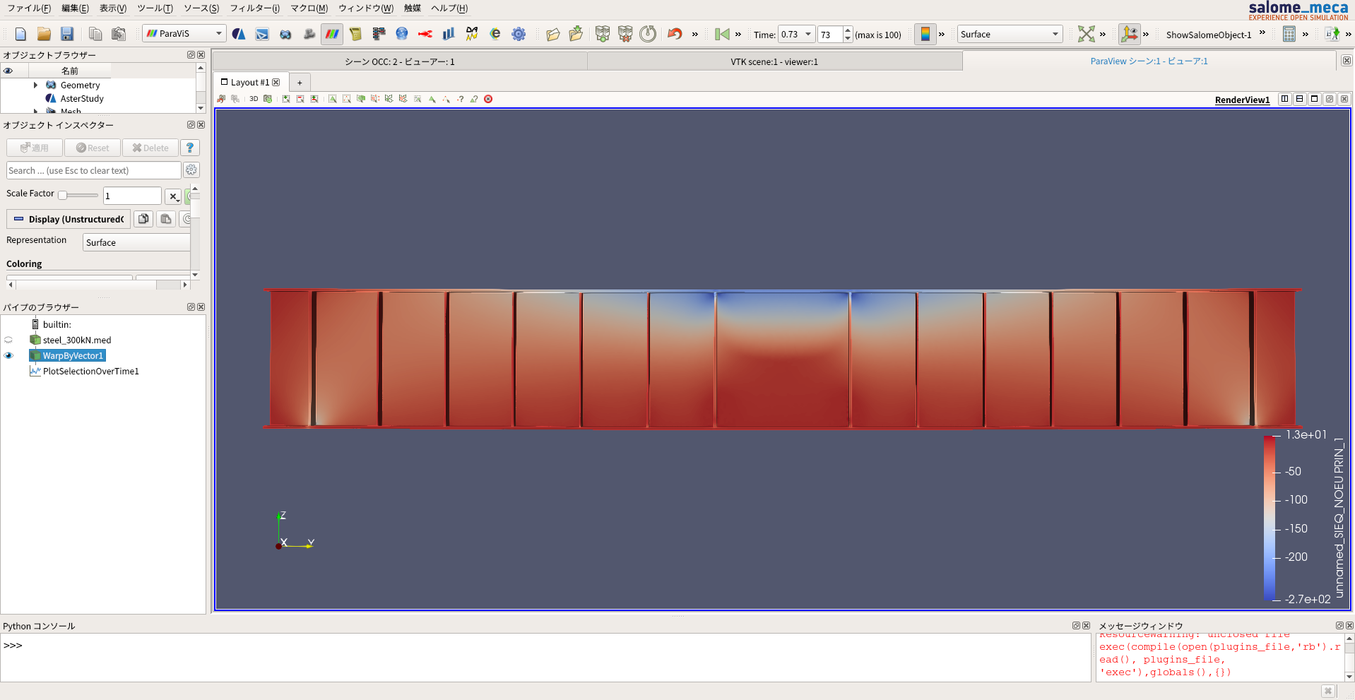
Task: Toggle the color legend visibility button
Action: click(925, 34)
